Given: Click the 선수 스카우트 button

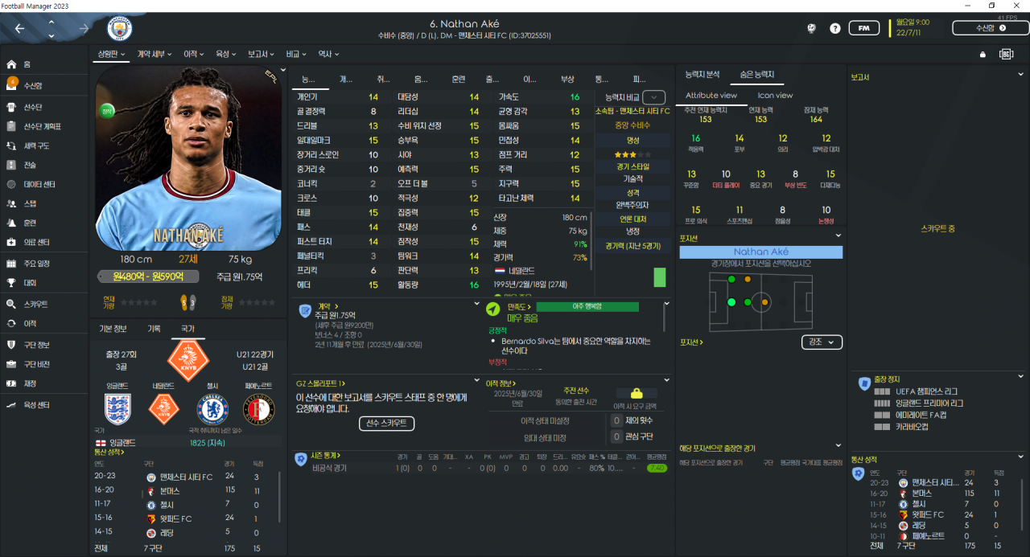Looking at the screenshot, I should [385, 423].
